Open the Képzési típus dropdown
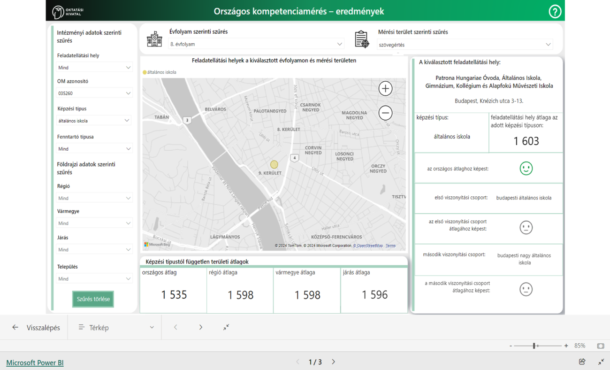This screenshot has height=370, width=610. pyautogui.click(x=94, y=121)
